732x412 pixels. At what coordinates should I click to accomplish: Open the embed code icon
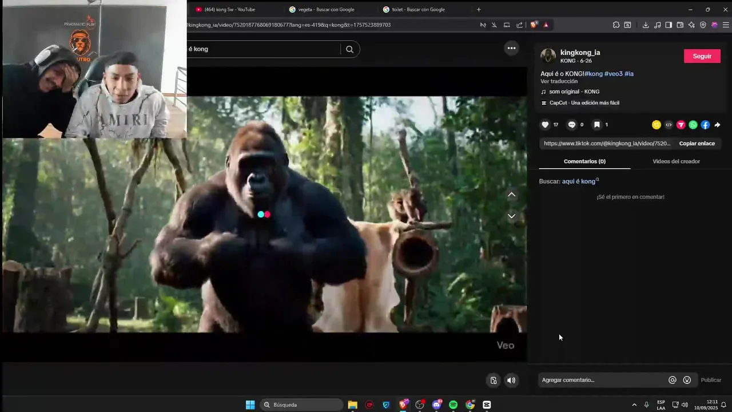pyautogui.click(x=669, y=125)
